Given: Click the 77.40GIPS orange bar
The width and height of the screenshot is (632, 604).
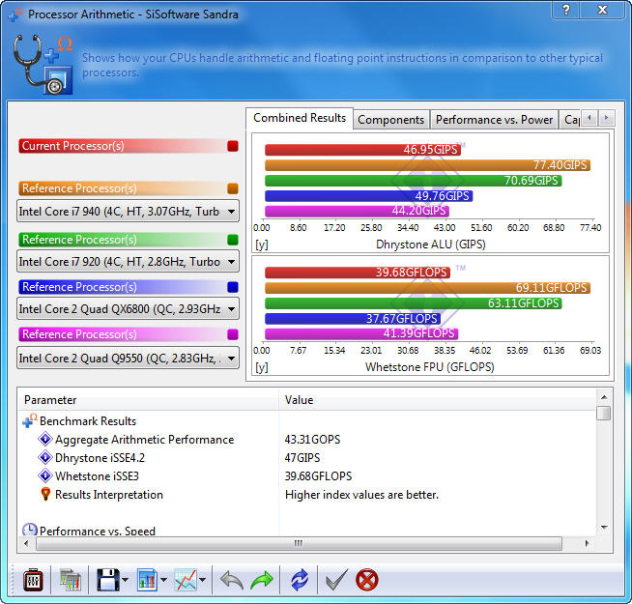Looking at the screenshot, I should tap(427, 165).
